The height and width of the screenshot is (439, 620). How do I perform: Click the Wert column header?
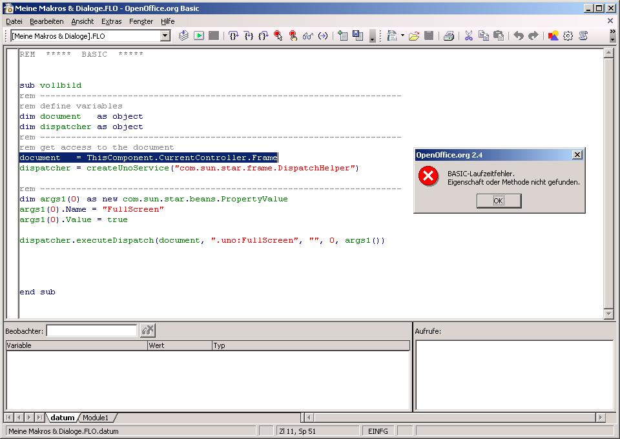click(x=180, y=345)
